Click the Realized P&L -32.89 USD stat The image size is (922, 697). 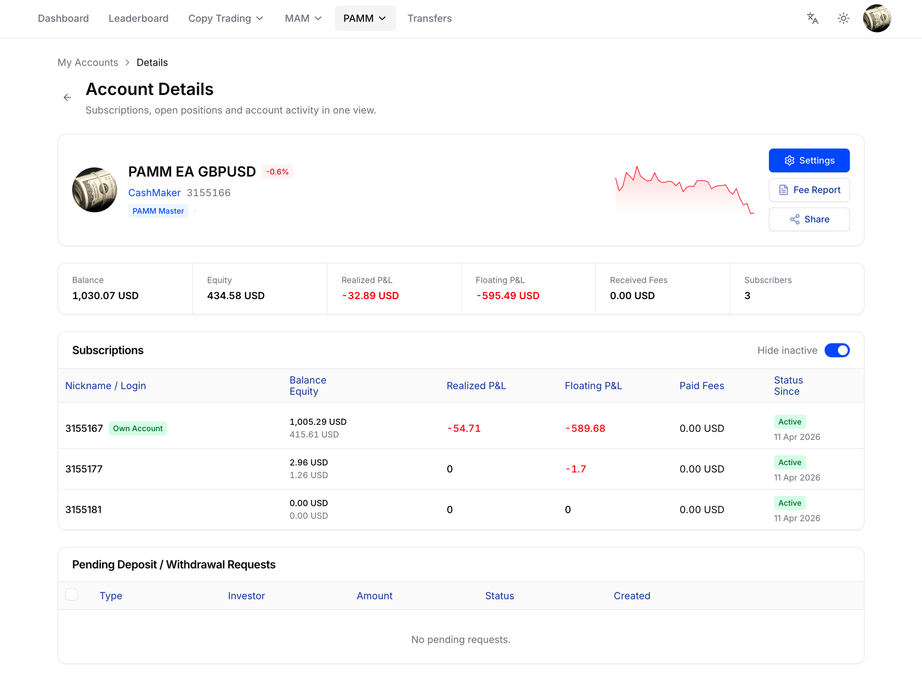[x=394, y=288]
